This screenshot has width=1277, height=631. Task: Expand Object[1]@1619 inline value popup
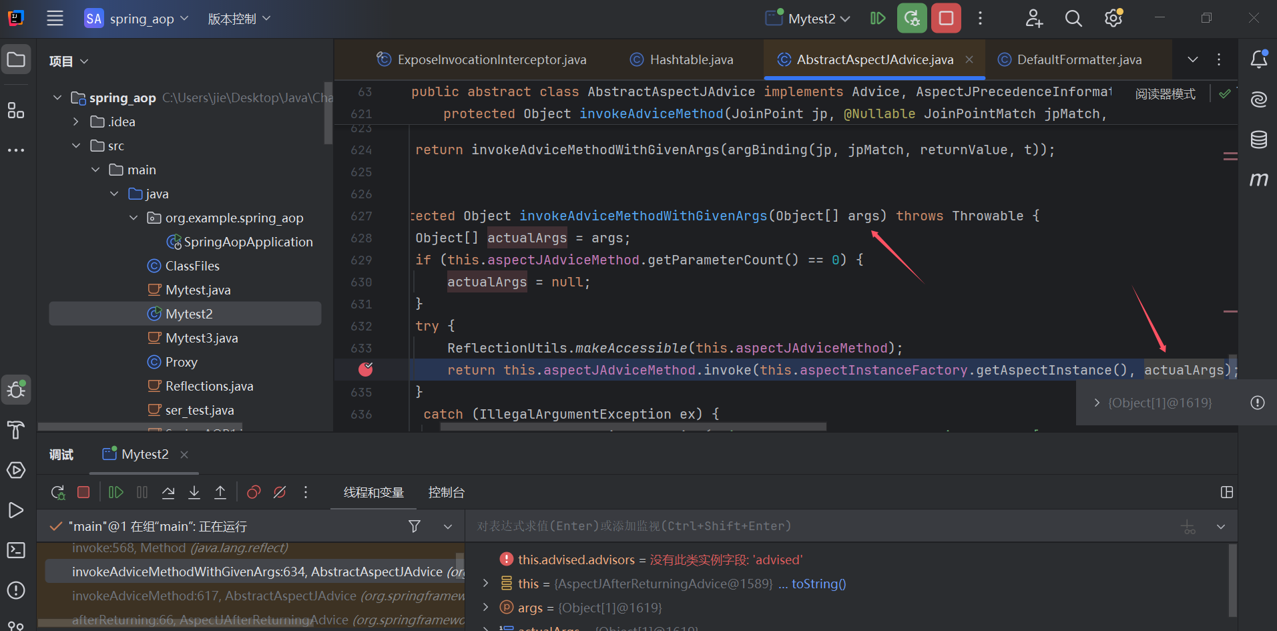(x=1096, y=403)
